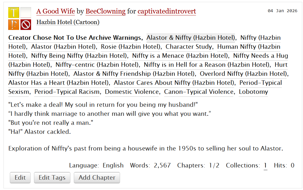The height and width of the screenshot is (190, 303).
Task: Click the Canon-Typical Violence tag
Action: pos(199,92)
